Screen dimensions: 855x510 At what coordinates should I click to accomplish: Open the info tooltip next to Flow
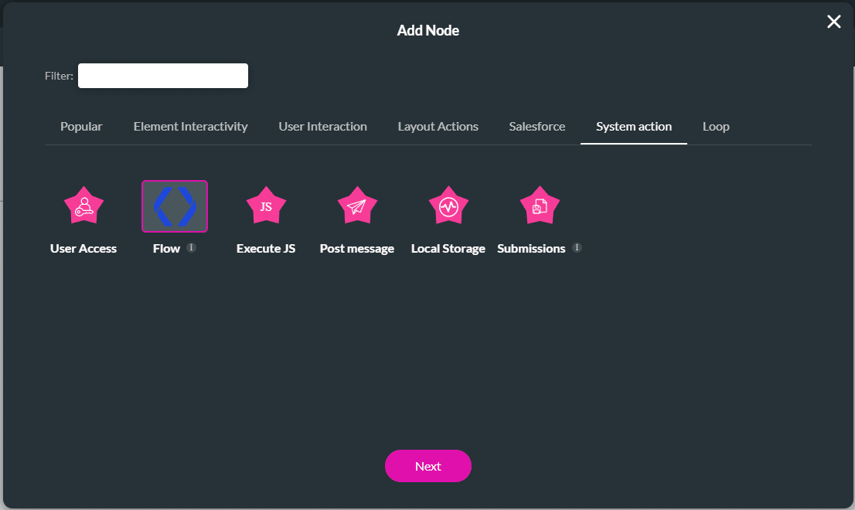191,248
